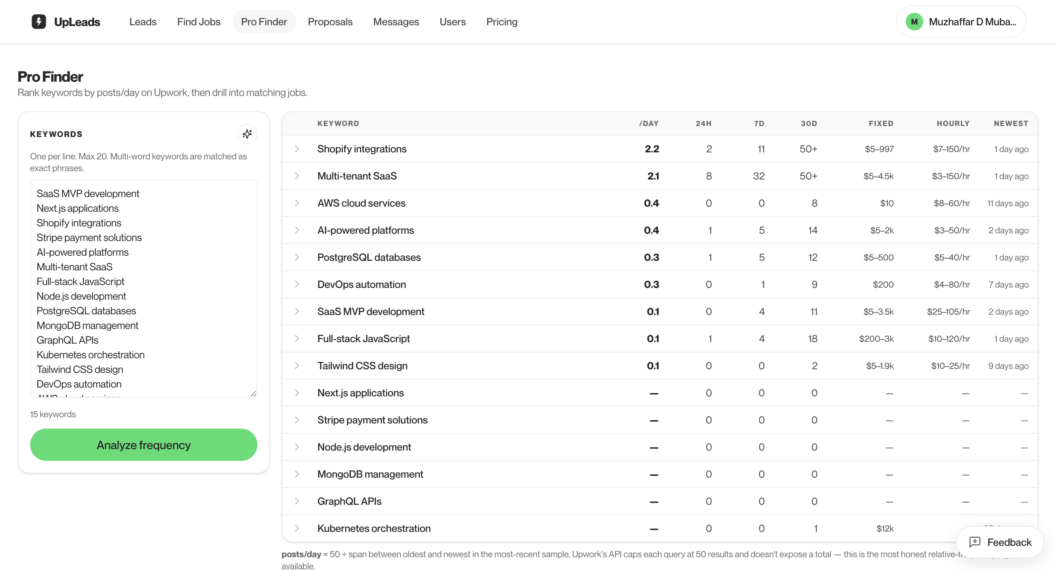The image size is (1056, 570).
Task: Expand the Multi-tenant SaaS row
Action: click(297, 176)
